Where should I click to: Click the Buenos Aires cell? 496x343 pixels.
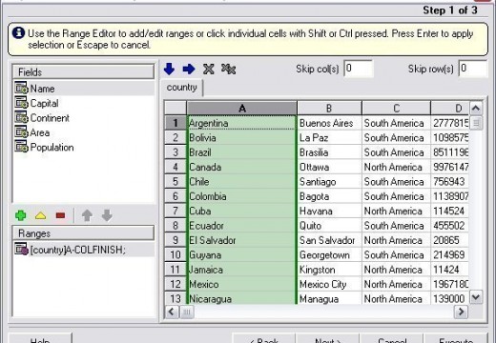329,123
